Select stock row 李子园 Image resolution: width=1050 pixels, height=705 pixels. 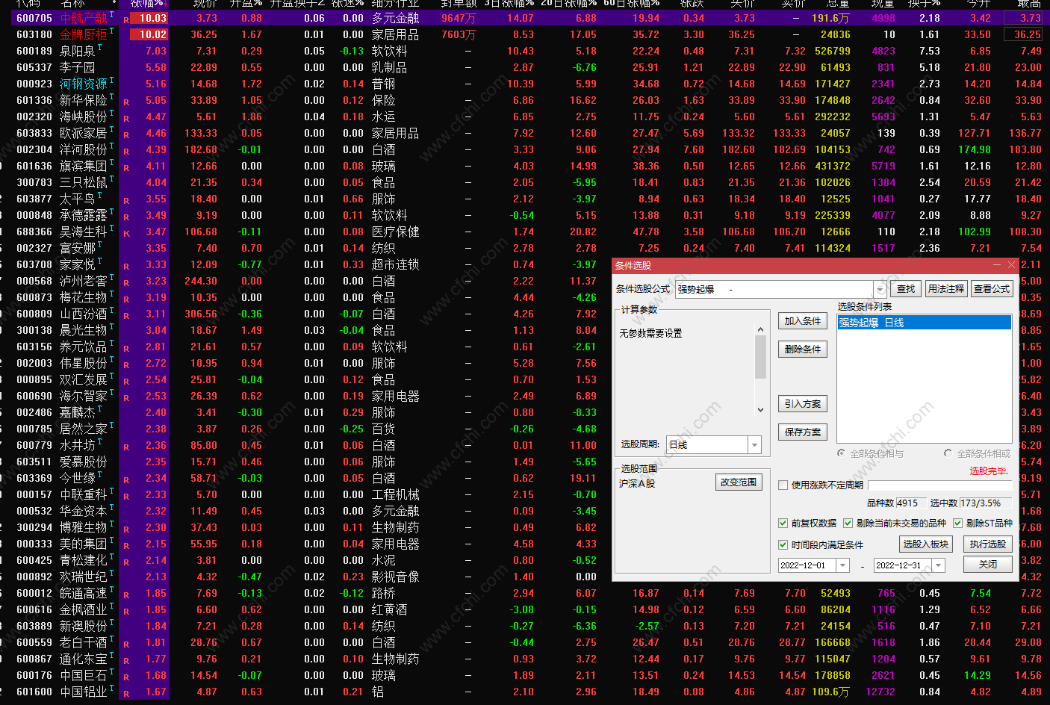tap(525, 67)
